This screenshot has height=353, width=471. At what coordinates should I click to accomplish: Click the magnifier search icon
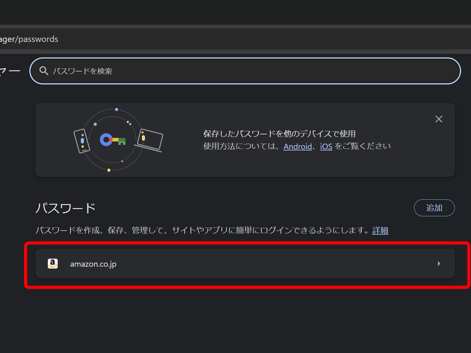(44, 71)
